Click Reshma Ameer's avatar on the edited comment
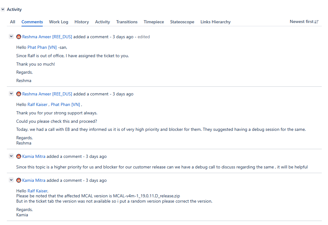The image size is (328, 225). tap(19, 37)
